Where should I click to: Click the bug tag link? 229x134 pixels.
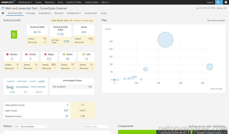click(x=10, y=87)
